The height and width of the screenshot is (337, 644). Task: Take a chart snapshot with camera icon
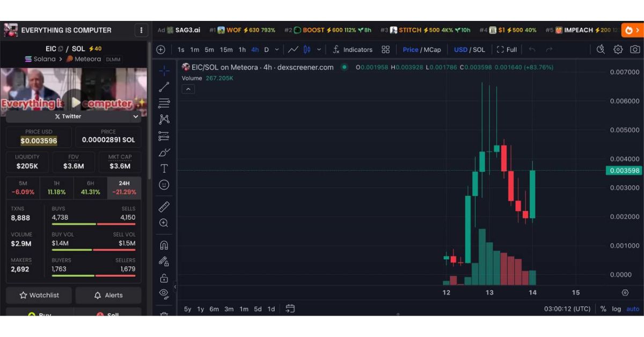[635, 49]
